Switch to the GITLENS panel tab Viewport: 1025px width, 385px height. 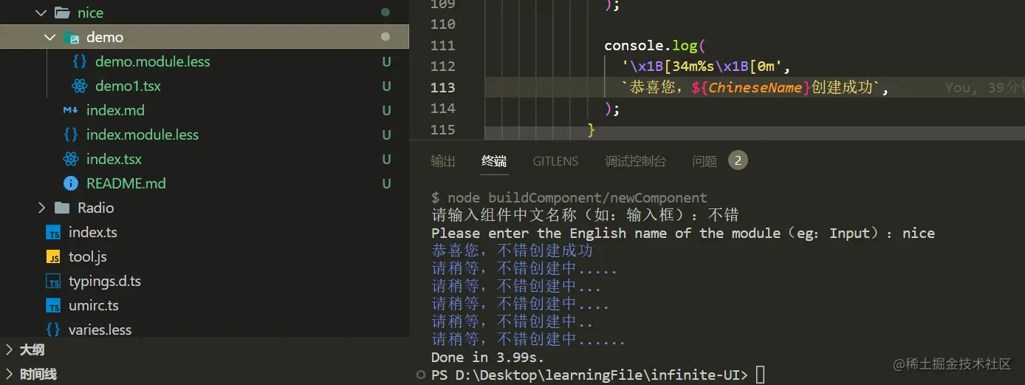click(x=555, y=161)
